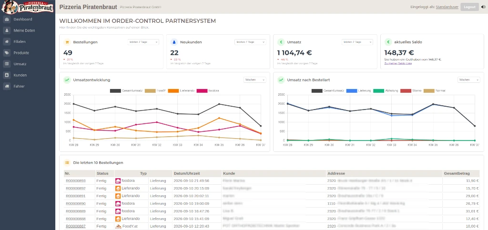Open the Wochen dropdown in Umsatz nach Bestellart

coord(469,80)
